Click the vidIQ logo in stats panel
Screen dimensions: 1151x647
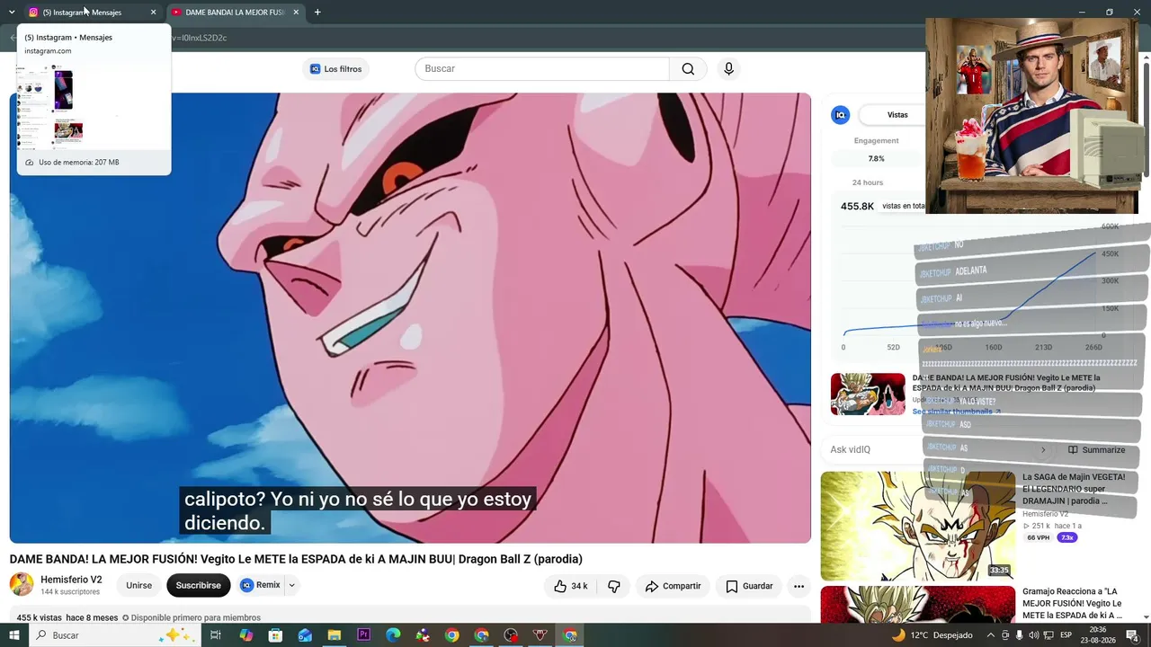pos(841,115)
